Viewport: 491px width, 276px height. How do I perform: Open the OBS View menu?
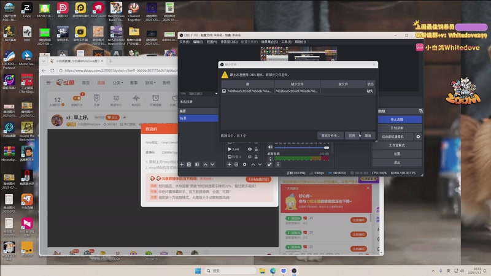(x=212, y=42)
